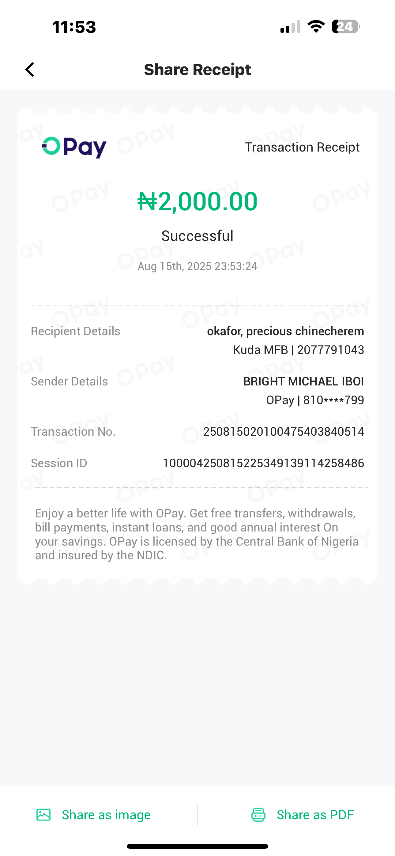Image resolution: width=395 pixels, height=856 pixels.
Task: Click the OPay logo on receipt
Action: [x=74, y=147]
